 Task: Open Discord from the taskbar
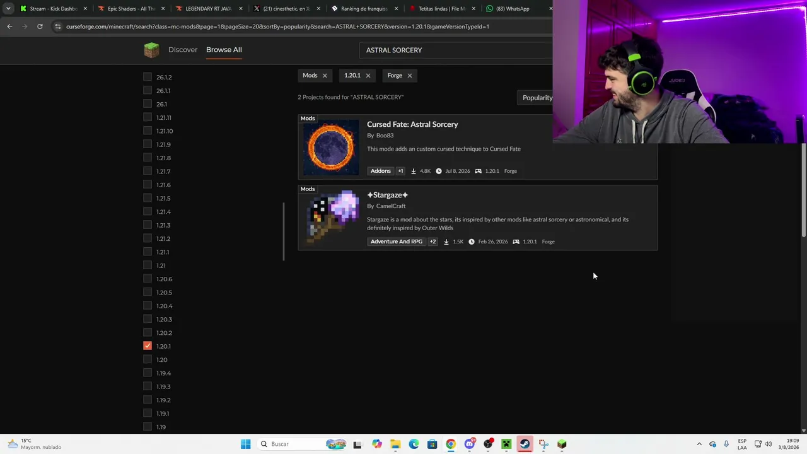coord(469,444)
